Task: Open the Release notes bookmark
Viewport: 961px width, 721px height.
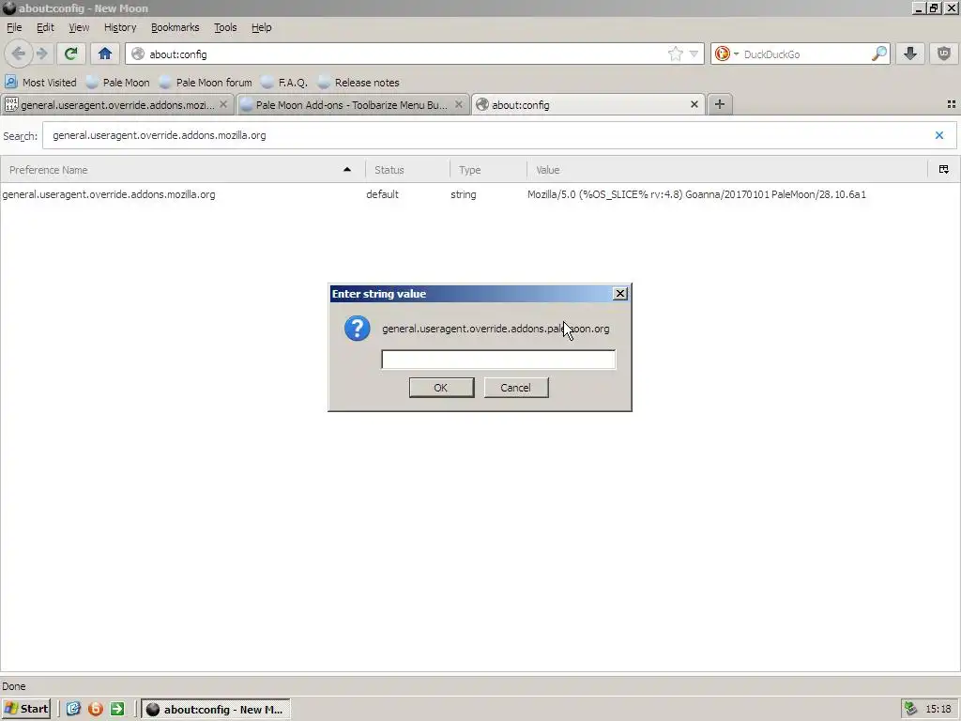Action: click(x=358, y=83)
